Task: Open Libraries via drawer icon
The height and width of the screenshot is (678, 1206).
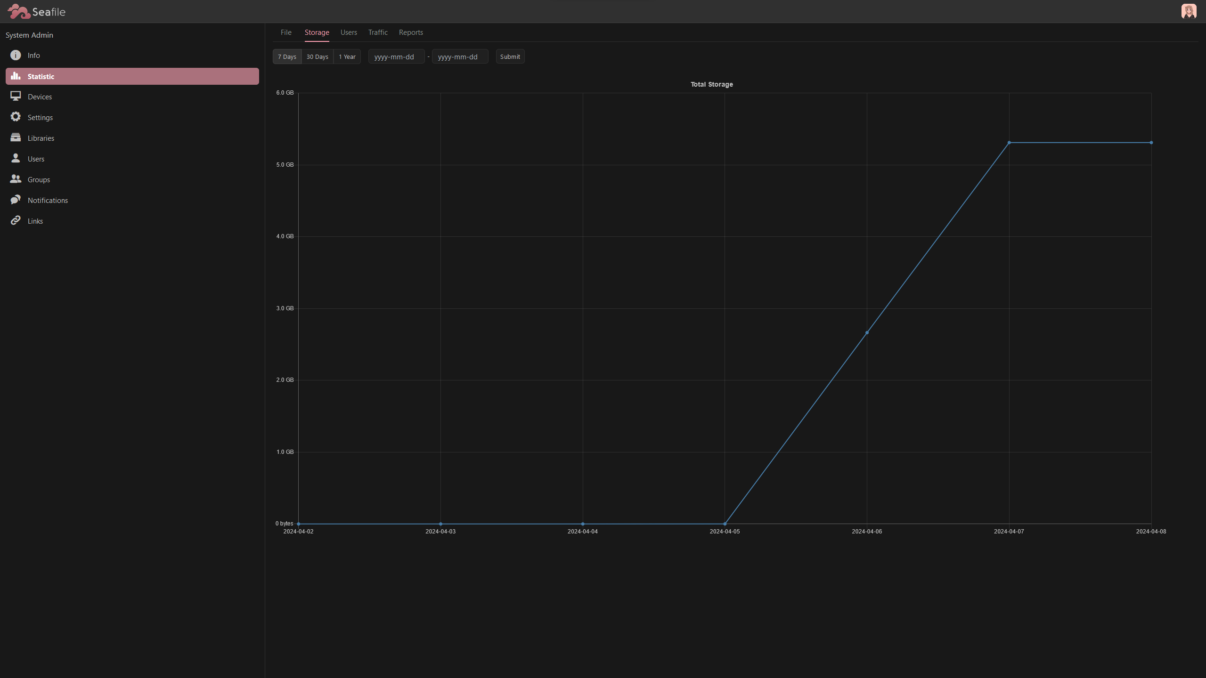Action: [16, 137]
